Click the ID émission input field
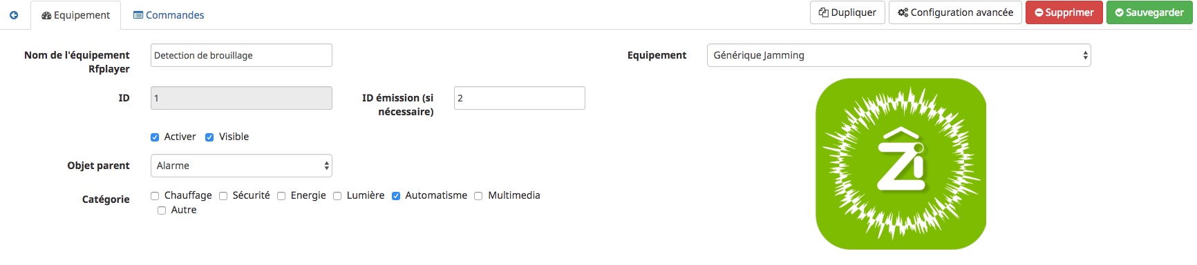 coord(520,98)
